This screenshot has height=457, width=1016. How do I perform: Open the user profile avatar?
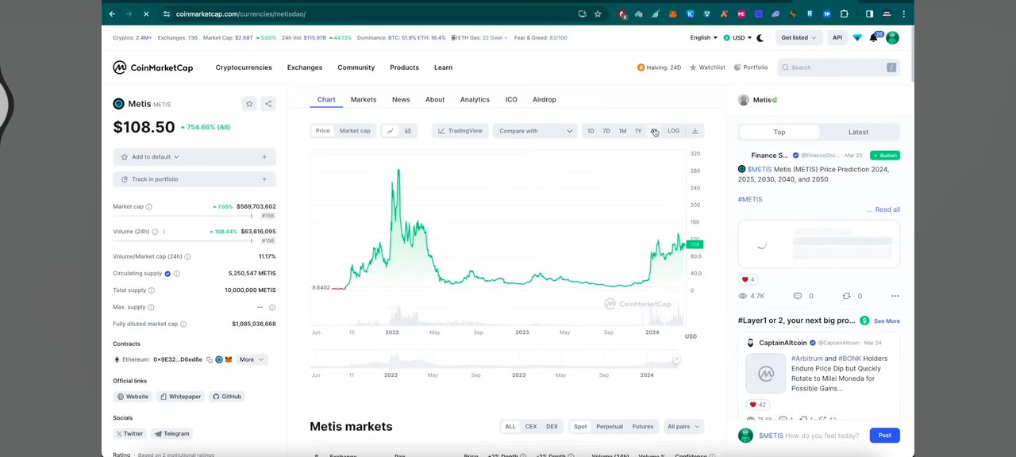tap(892, 37)
